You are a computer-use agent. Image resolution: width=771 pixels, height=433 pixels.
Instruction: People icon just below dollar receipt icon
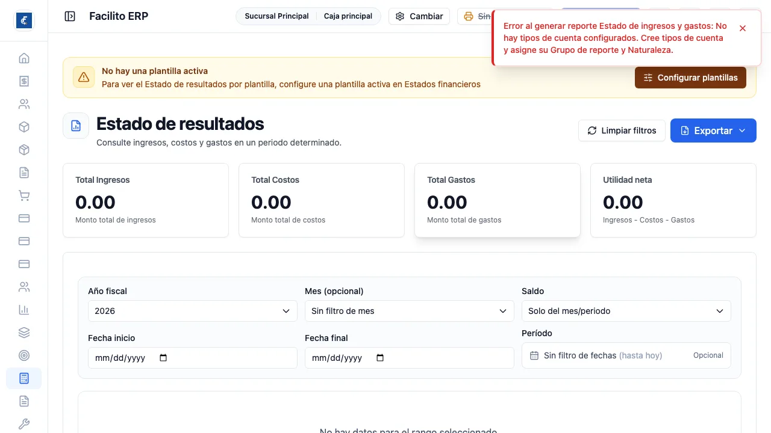click(x=24, y=104)
